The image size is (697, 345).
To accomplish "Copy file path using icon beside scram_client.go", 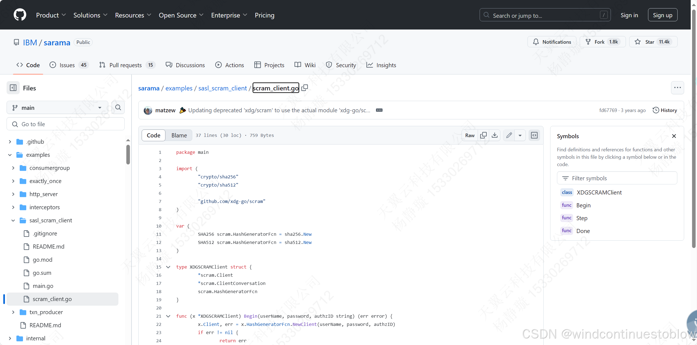I will [305, 88].
